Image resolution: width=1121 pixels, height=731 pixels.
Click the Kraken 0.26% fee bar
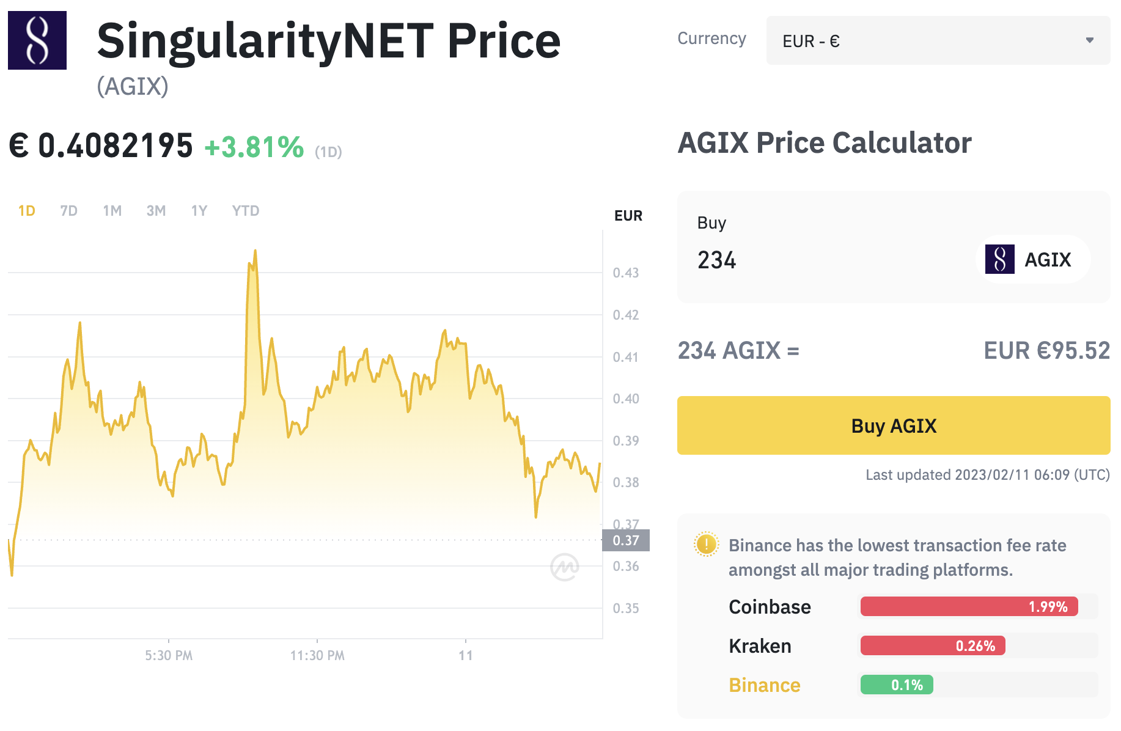pyautogui.click(x=933, y=645)
